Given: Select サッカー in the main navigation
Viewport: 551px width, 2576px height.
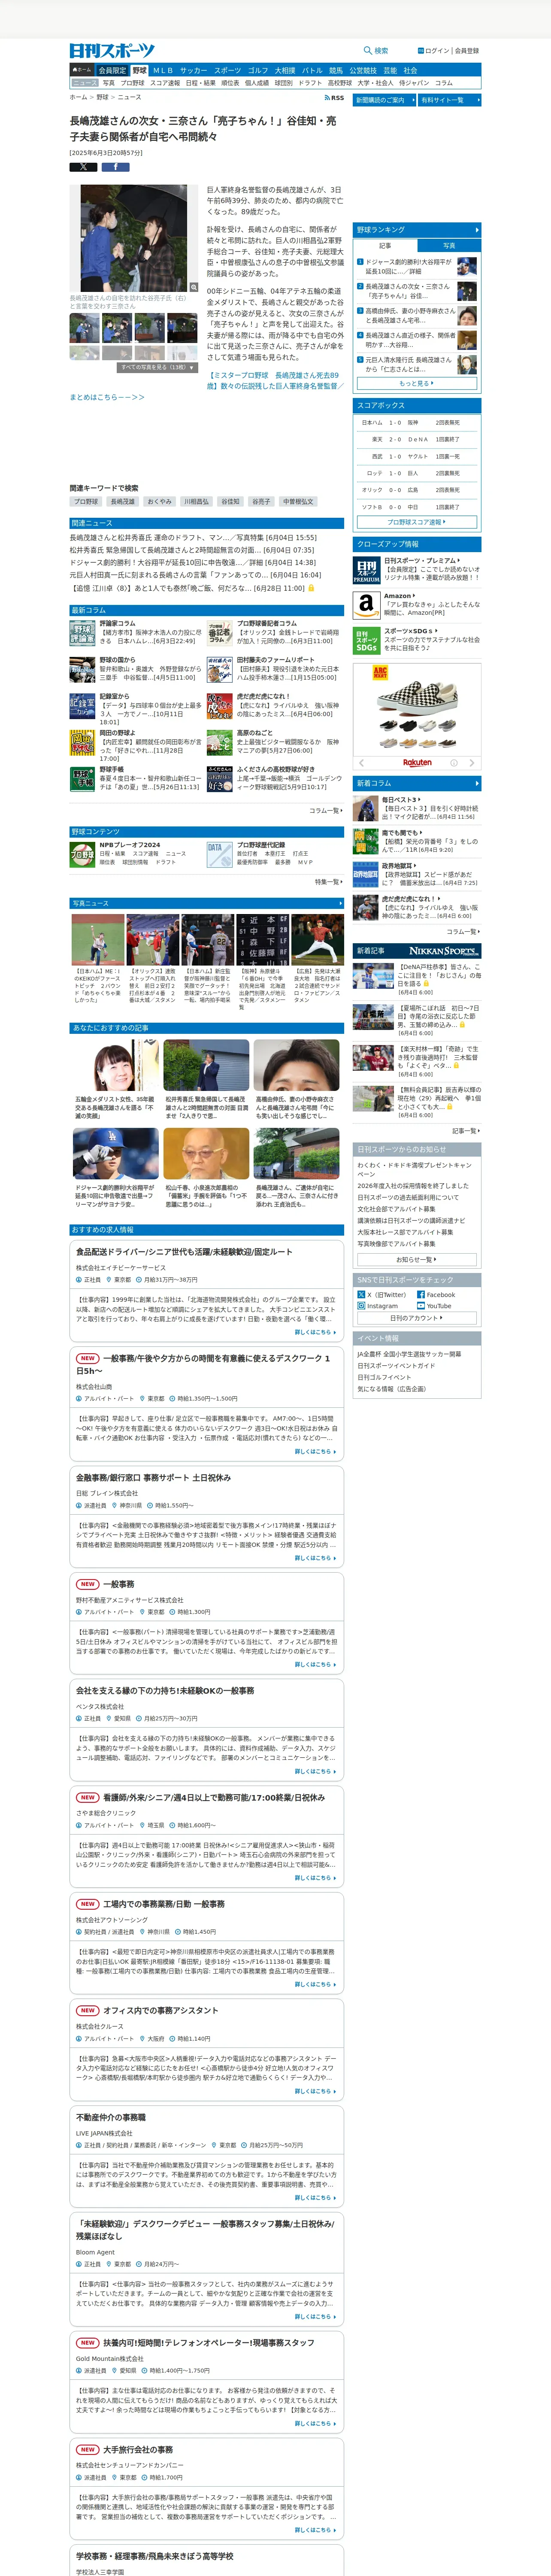Looking at the screenshot, I should (194, 70).
